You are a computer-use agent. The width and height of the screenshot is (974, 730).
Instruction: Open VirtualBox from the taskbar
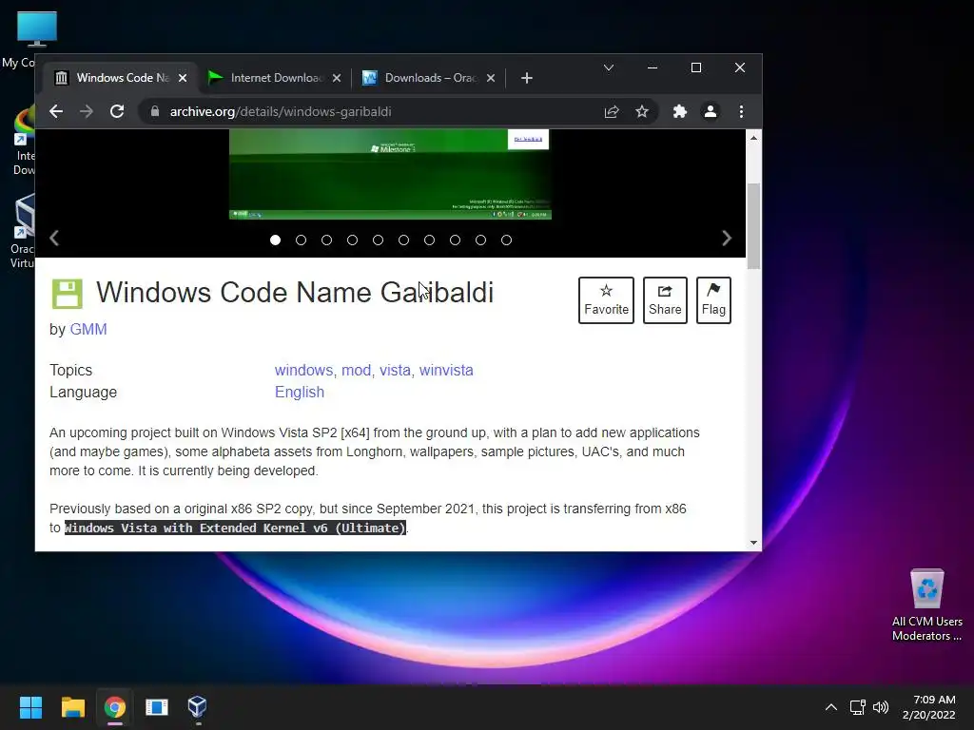pyautogui.click(x=198, y=707)
